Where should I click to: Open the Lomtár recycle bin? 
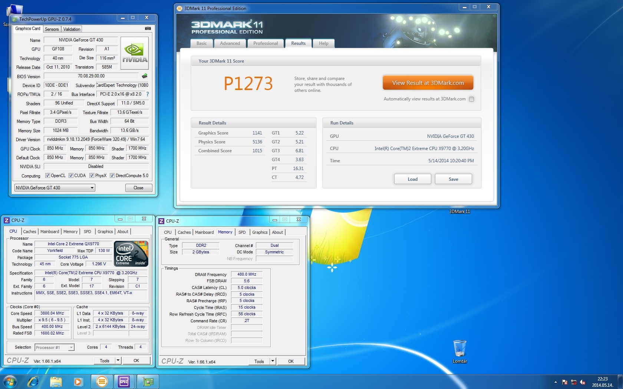click(x=459, y=352)
